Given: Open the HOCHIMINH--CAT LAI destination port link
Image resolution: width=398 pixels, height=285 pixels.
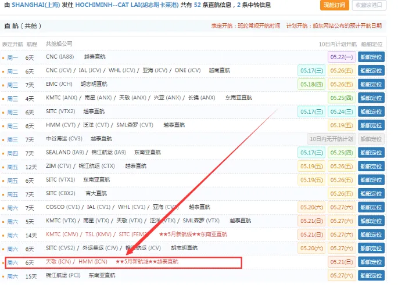Looking at the screenshot, I should click(127, 5).
